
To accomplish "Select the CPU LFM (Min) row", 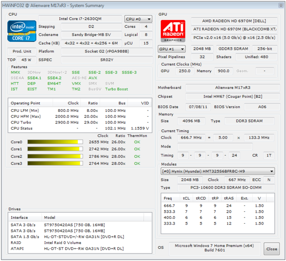I will tap(80, 110).
